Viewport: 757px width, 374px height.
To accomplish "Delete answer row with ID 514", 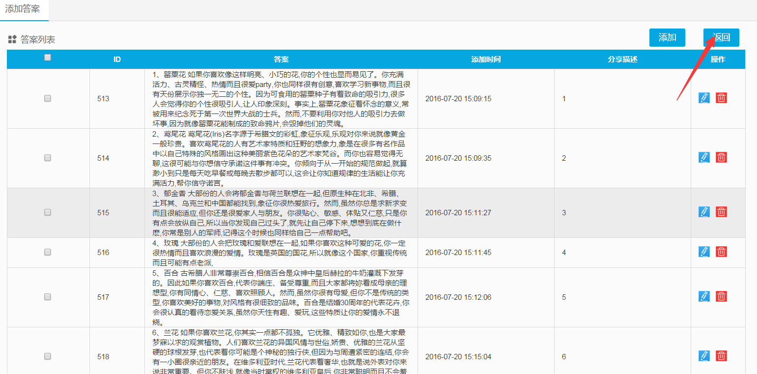I will coord(721,157).
